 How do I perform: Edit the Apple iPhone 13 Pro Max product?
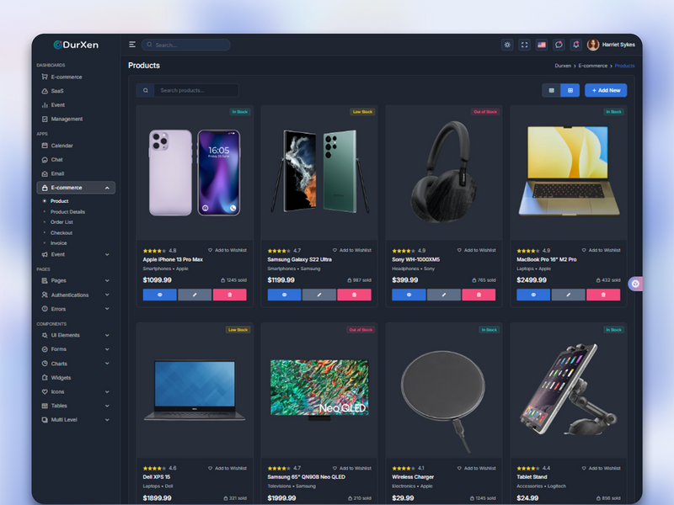click(194, 295)
